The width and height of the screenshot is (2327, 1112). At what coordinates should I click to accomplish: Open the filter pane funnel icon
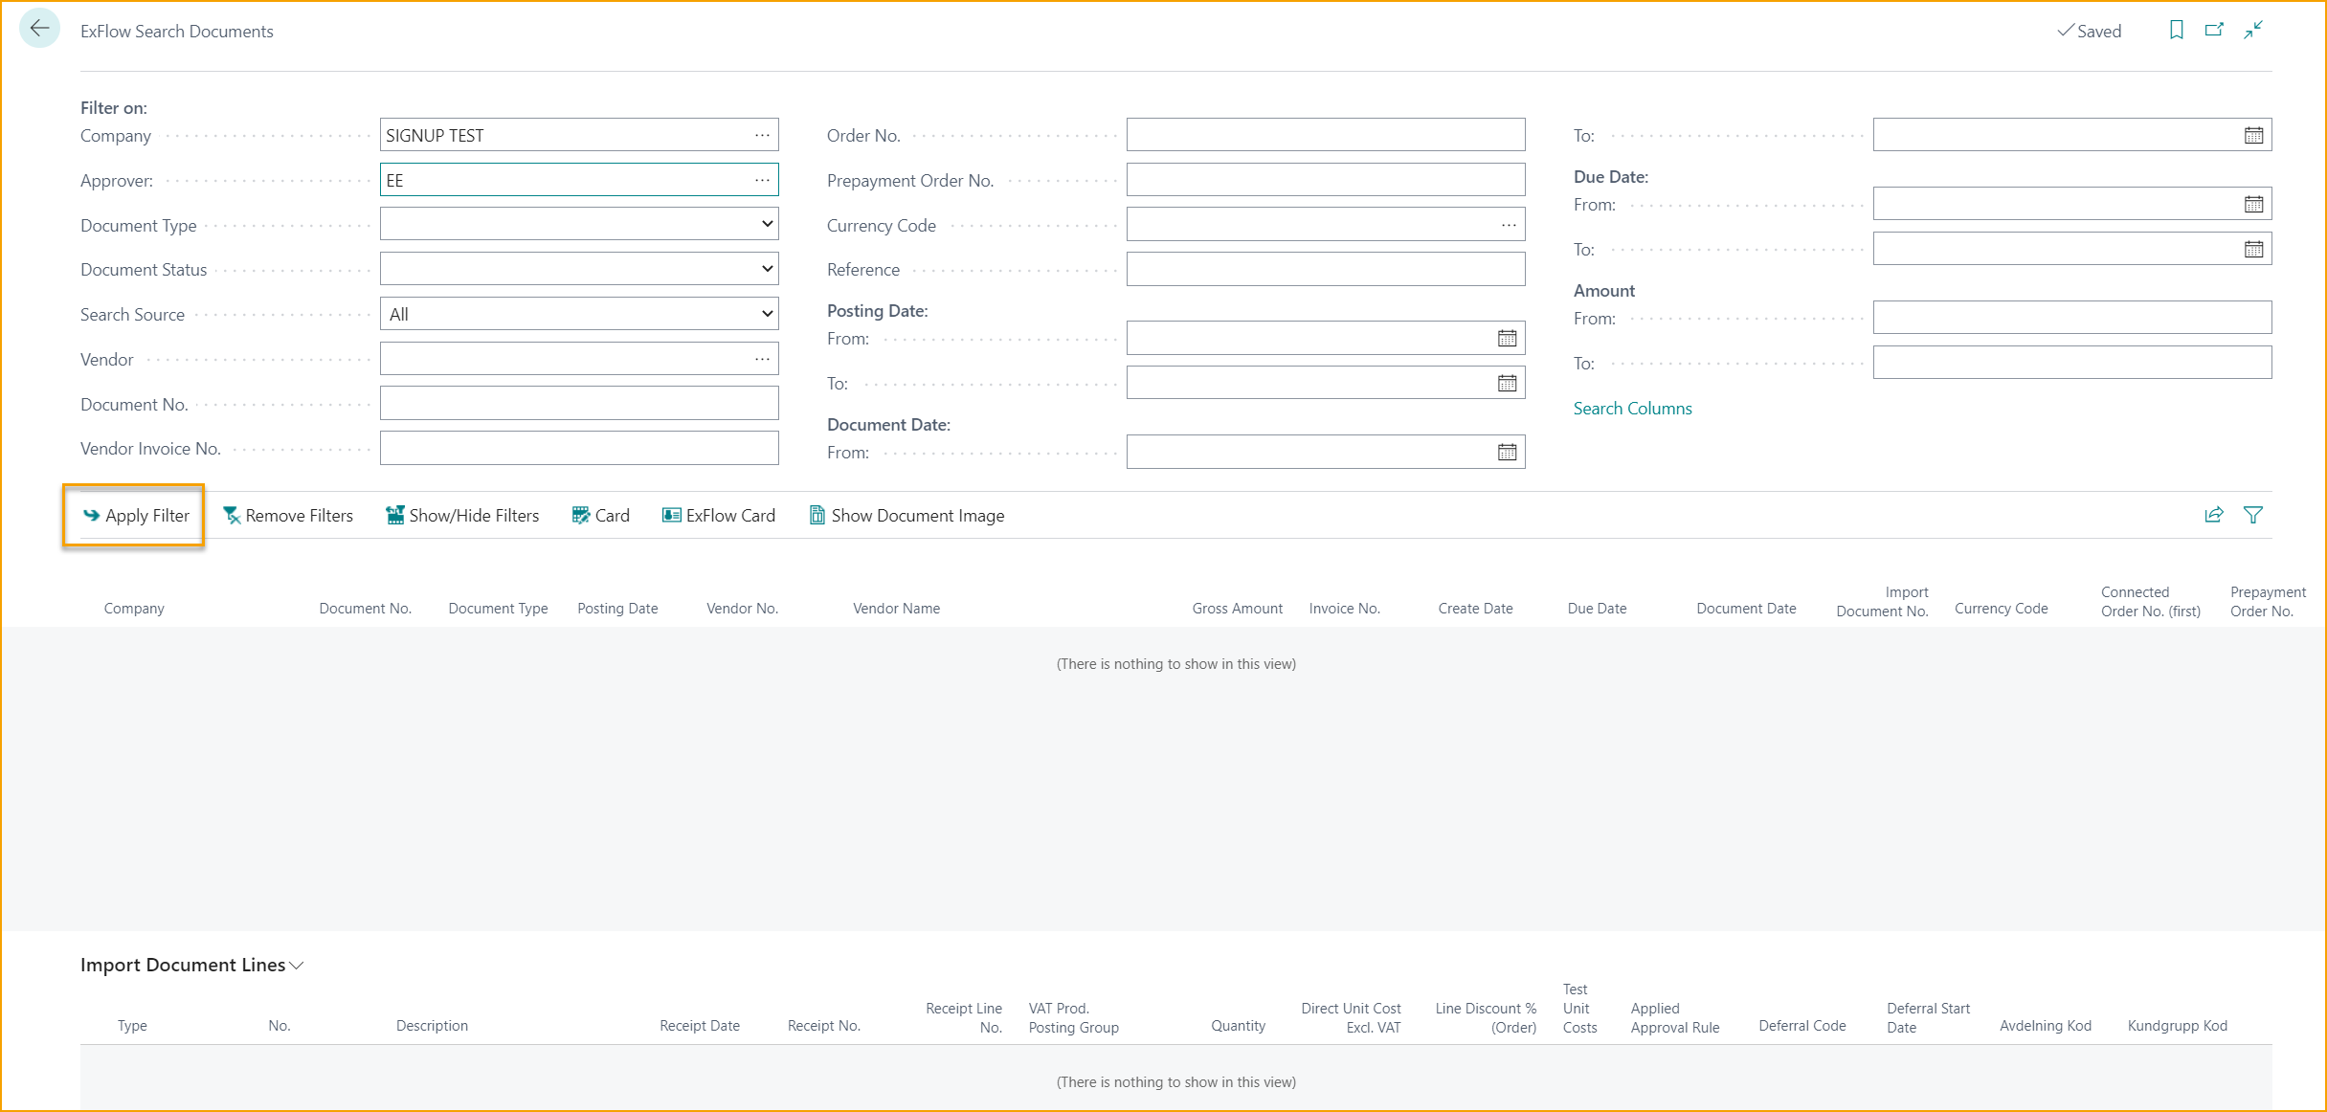[2254, 515]
